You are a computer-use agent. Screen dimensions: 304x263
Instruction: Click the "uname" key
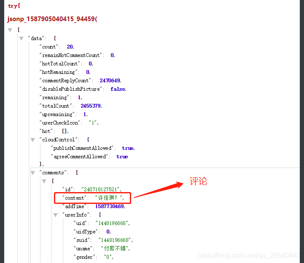click(83, 249)
